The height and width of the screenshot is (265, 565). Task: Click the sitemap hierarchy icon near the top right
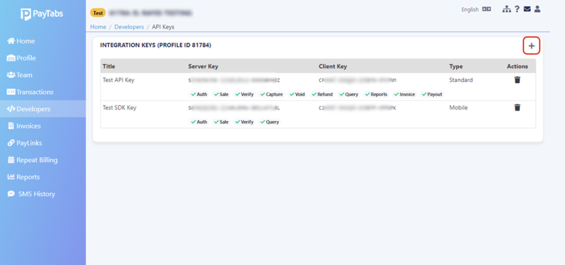pyautogui.click(x=506, y=9)
